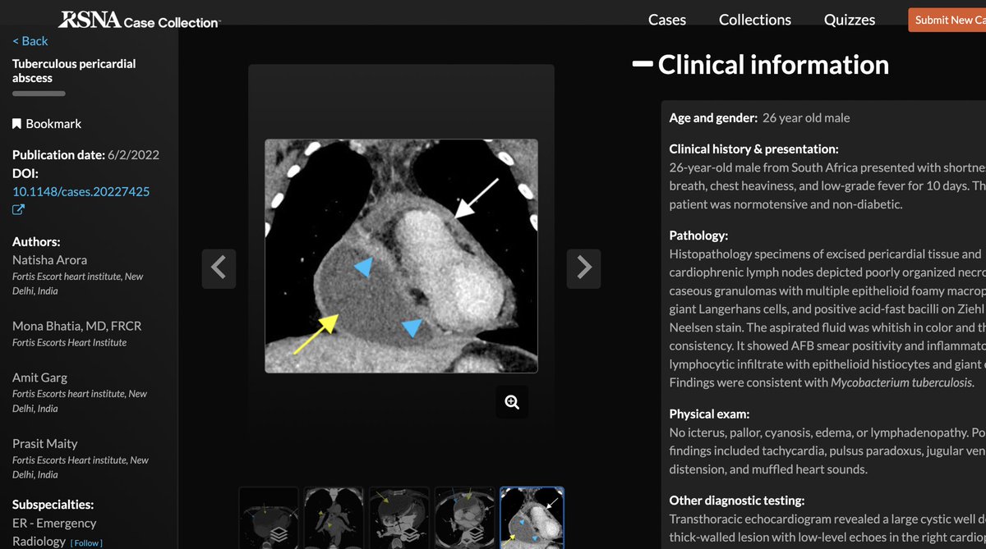Select the highlighted fifth thumbnail
The height and width of the screenshot is (549, 986).
coord(532,518)
